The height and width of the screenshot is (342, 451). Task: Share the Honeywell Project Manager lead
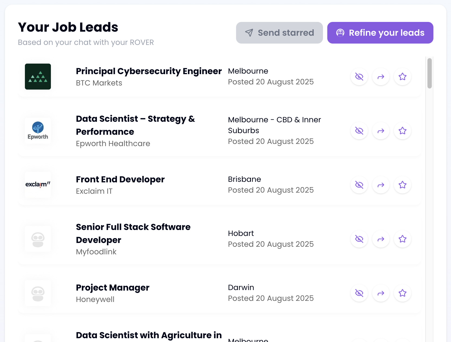pos(381,293)
